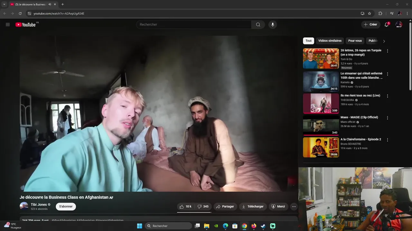Open Microsoft Store from taskbar
This screenshot has height=231, width=412.
click(235, 226)
